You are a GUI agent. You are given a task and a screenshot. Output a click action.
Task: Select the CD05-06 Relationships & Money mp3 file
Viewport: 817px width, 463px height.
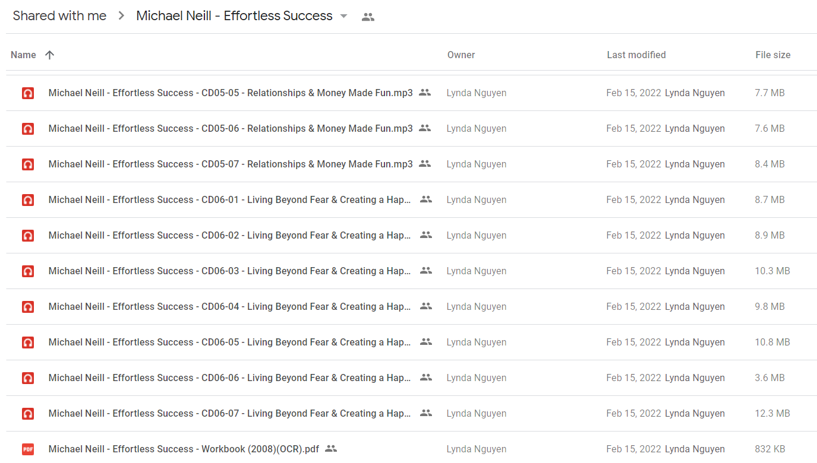click(411, 129)
